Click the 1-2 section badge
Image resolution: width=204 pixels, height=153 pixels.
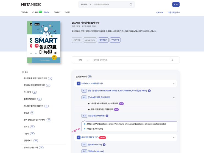tap(84, 97)
